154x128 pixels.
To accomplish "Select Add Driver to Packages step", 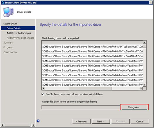I will (19, 33).
